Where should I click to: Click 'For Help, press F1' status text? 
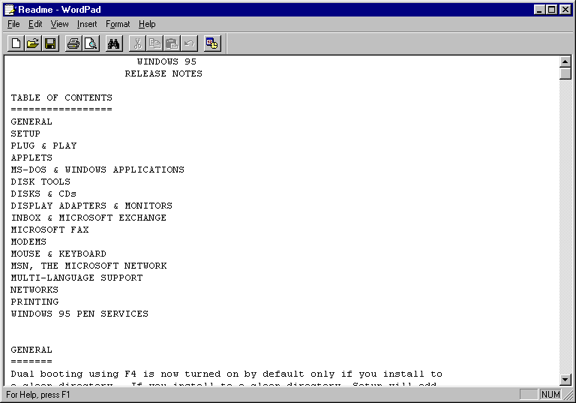(x=37, y=395)
